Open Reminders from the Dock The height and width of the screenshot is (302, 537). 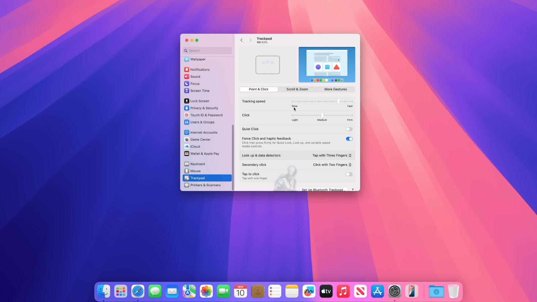click(275, 291)
